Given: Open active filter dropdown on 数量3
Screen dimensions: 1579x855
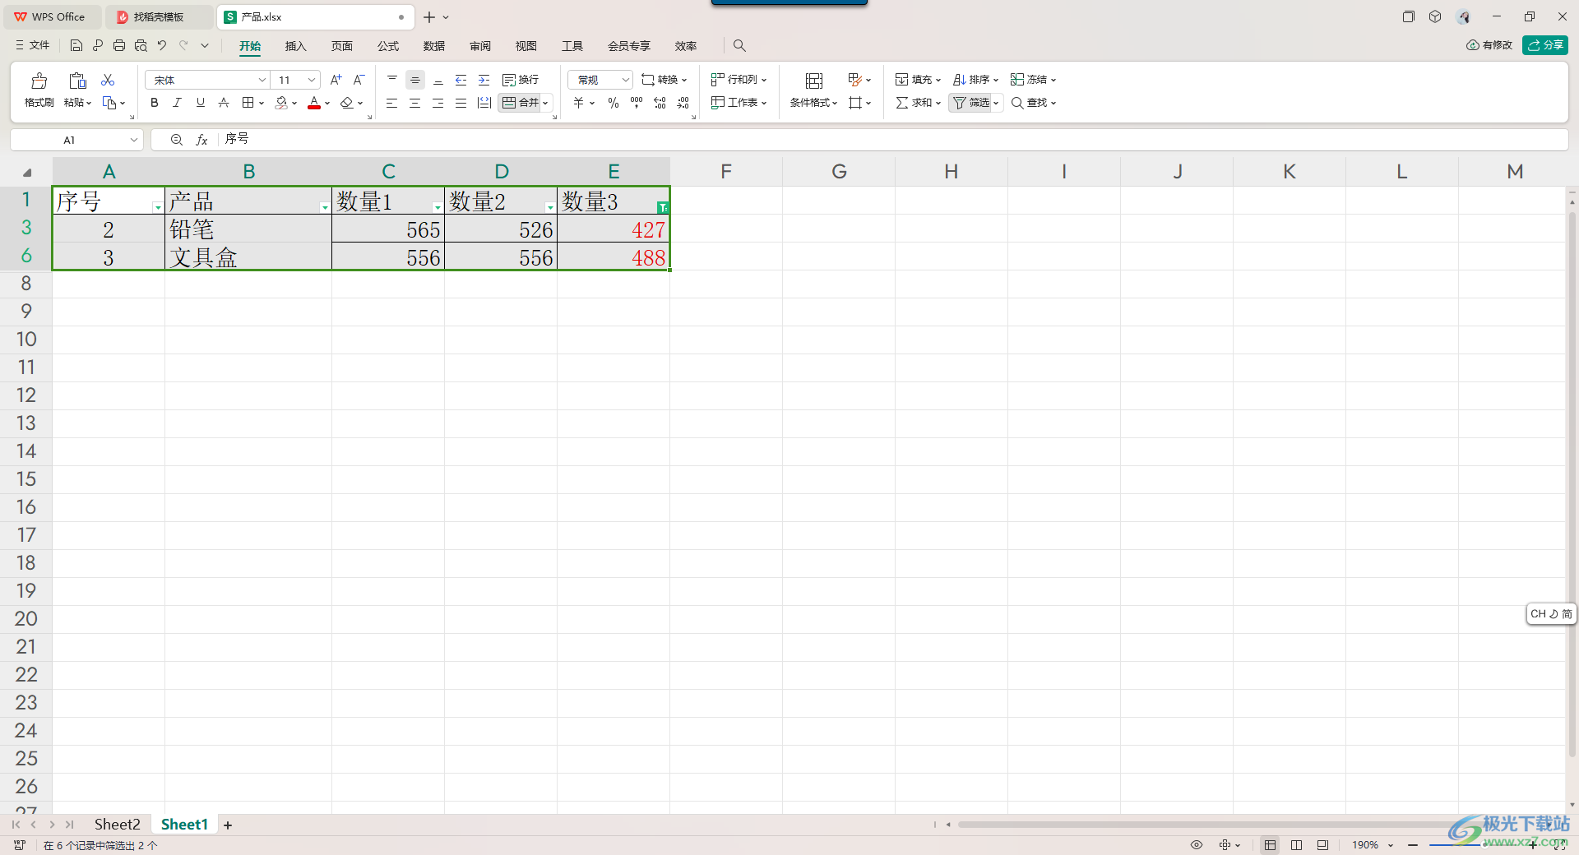Looking at the screenshot, I should [x=663, y=207].
